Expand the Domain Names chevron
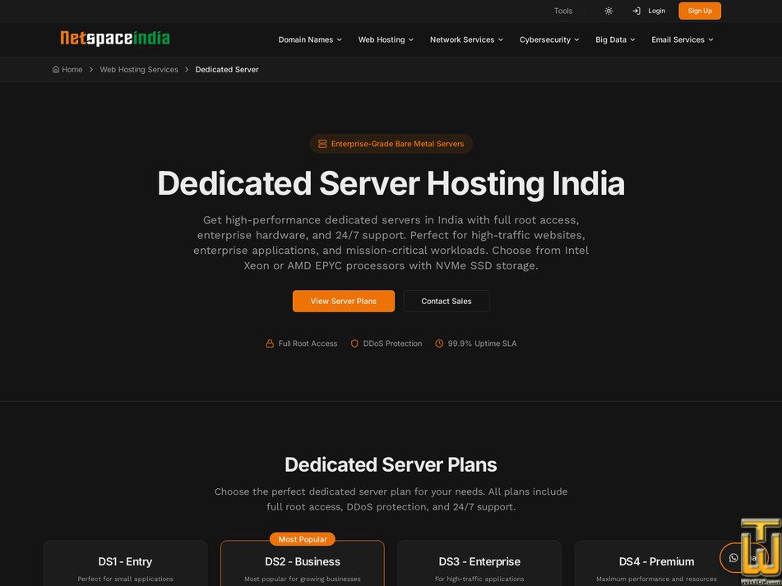 339,40
